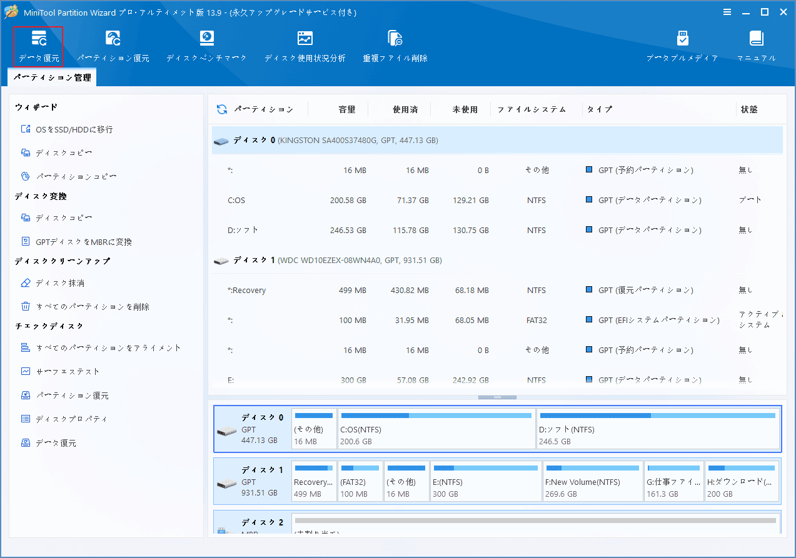Screen dimensions: 796x558
Task: Open the 重複ファイル削除 tool
Action: [x=395, y=46]
